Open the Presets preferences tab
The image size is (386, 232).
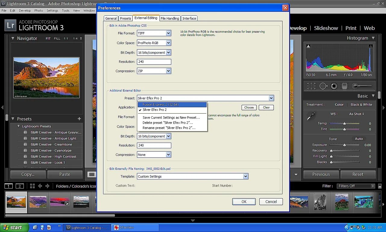125,18
